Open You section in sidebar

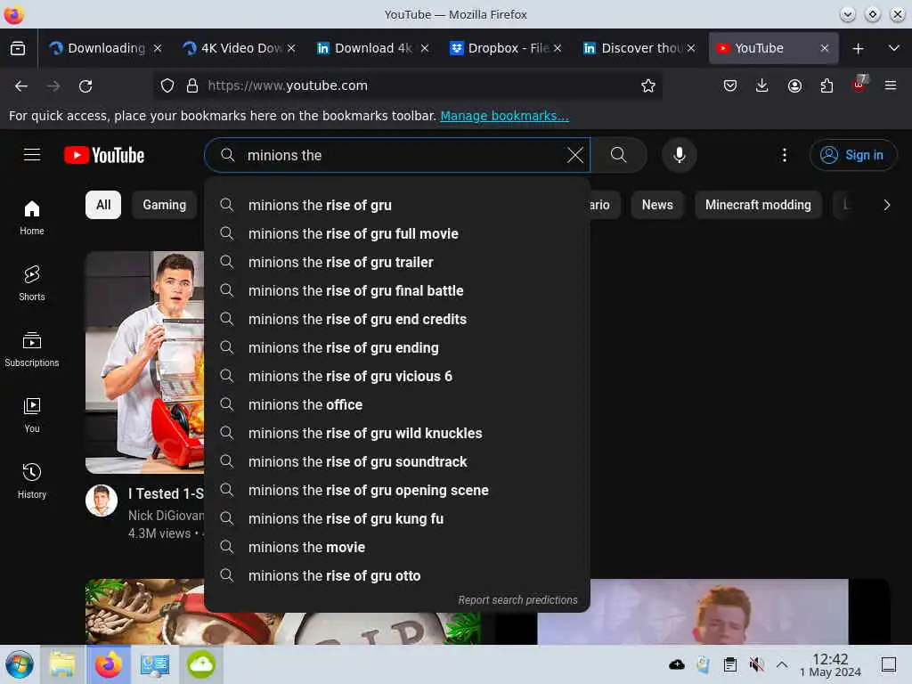32,415
